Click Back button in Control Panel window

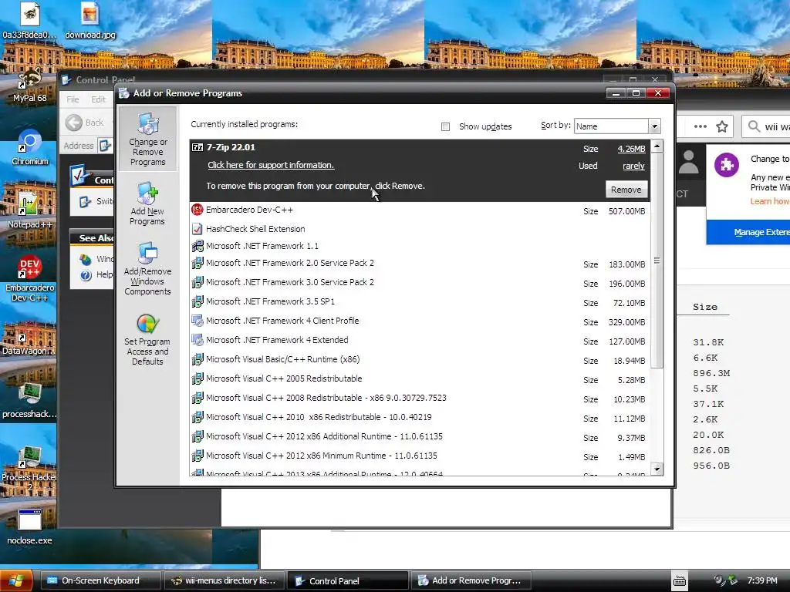[85, 123]
